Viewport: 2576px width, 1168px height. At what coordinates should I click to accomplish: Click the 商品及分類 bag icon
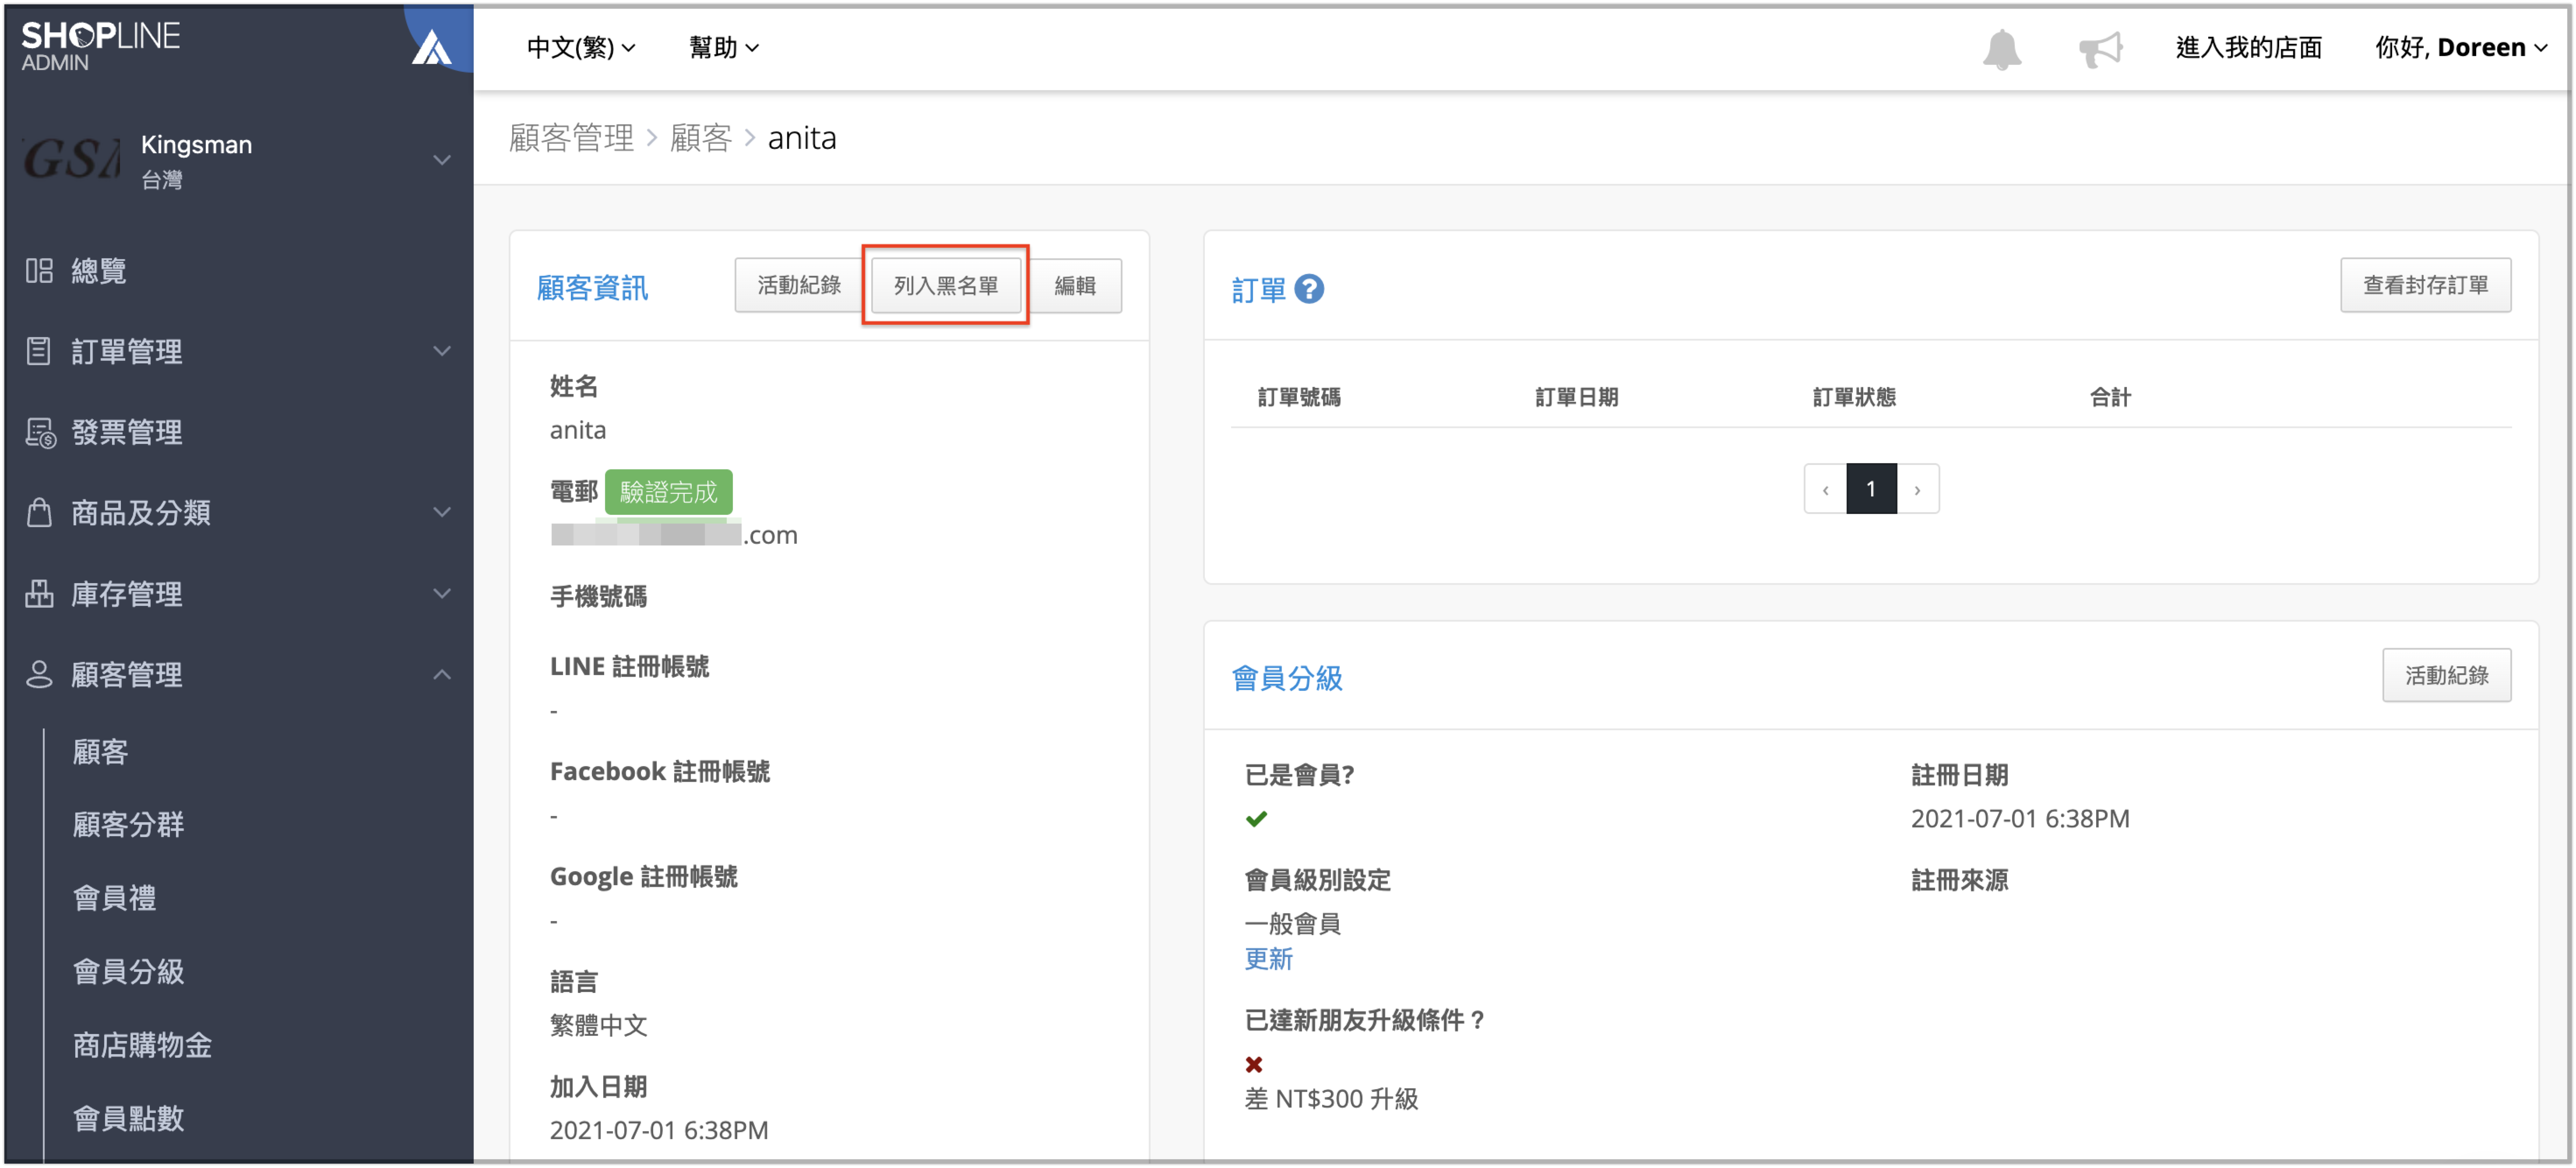(x=39, y=512)
